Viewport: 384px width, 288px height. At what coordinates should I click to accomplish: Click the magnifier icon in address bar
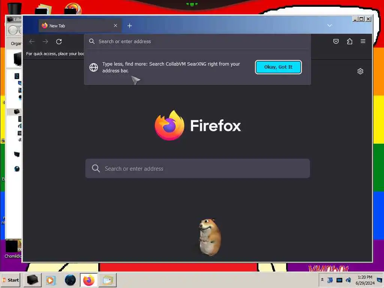(x=92, y=41)
